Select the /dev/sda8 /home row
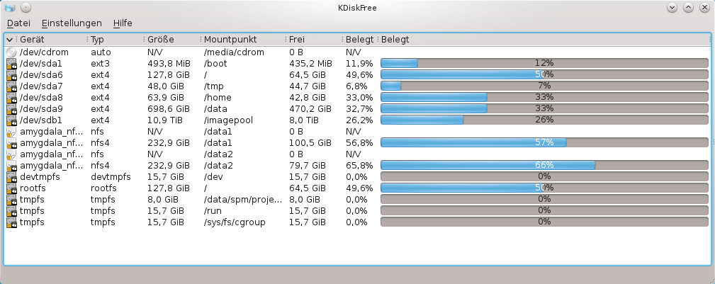This screenshot has width=715, height=284. [357, 98]
